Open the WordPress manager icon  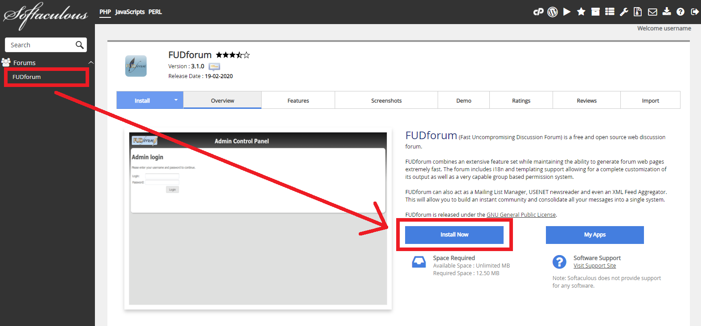click(x=553, y=12)
